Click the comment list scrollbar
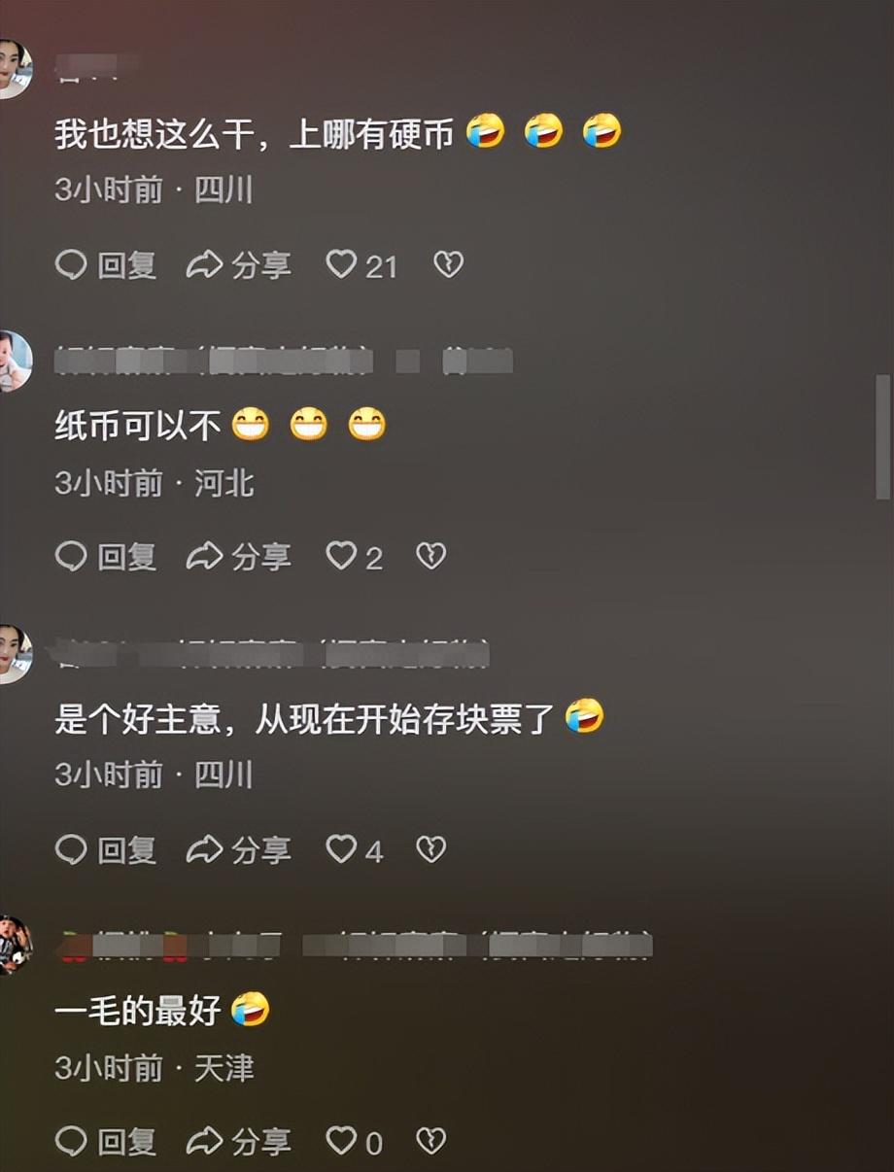This screenshot has height=1172, width=894. (882, 437)
